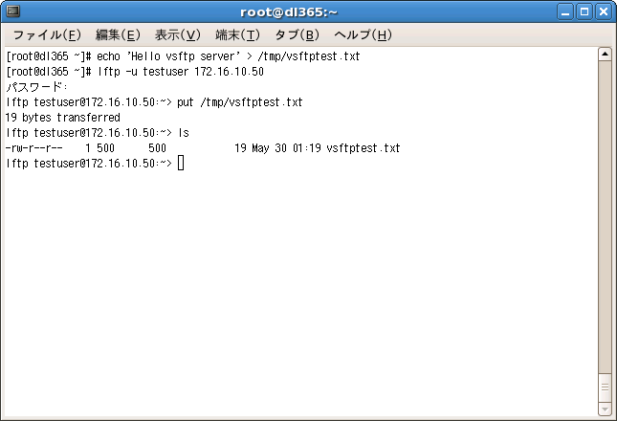Click the 'put /tmp/vsftptest.txt' command line
The width and height of the screenshot is (617, 421).
(240, 102)
